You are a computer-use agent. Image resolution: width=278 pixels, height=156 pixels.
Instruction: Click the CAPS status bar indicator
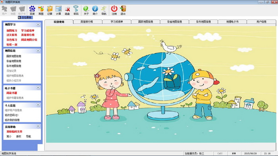click(220, 154)
